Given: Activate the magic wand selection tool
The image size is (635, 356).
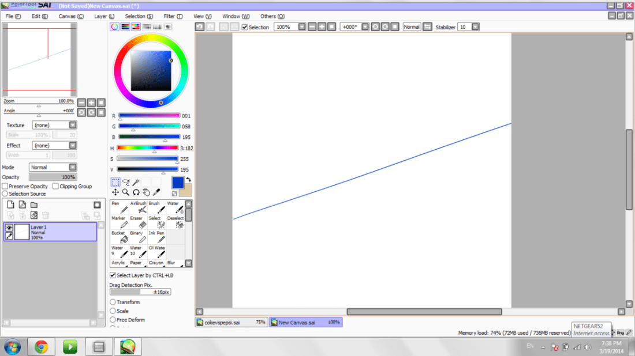Looking at the screenshot, I should click(x=136, y=182).
